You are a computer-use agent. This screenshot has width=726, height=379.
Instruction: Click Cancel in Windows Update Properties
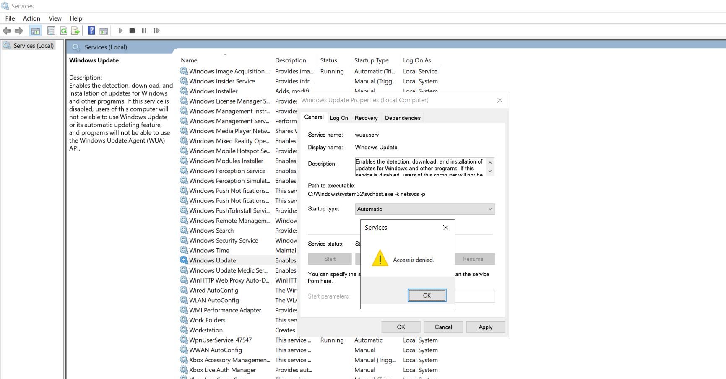point(443,327)
